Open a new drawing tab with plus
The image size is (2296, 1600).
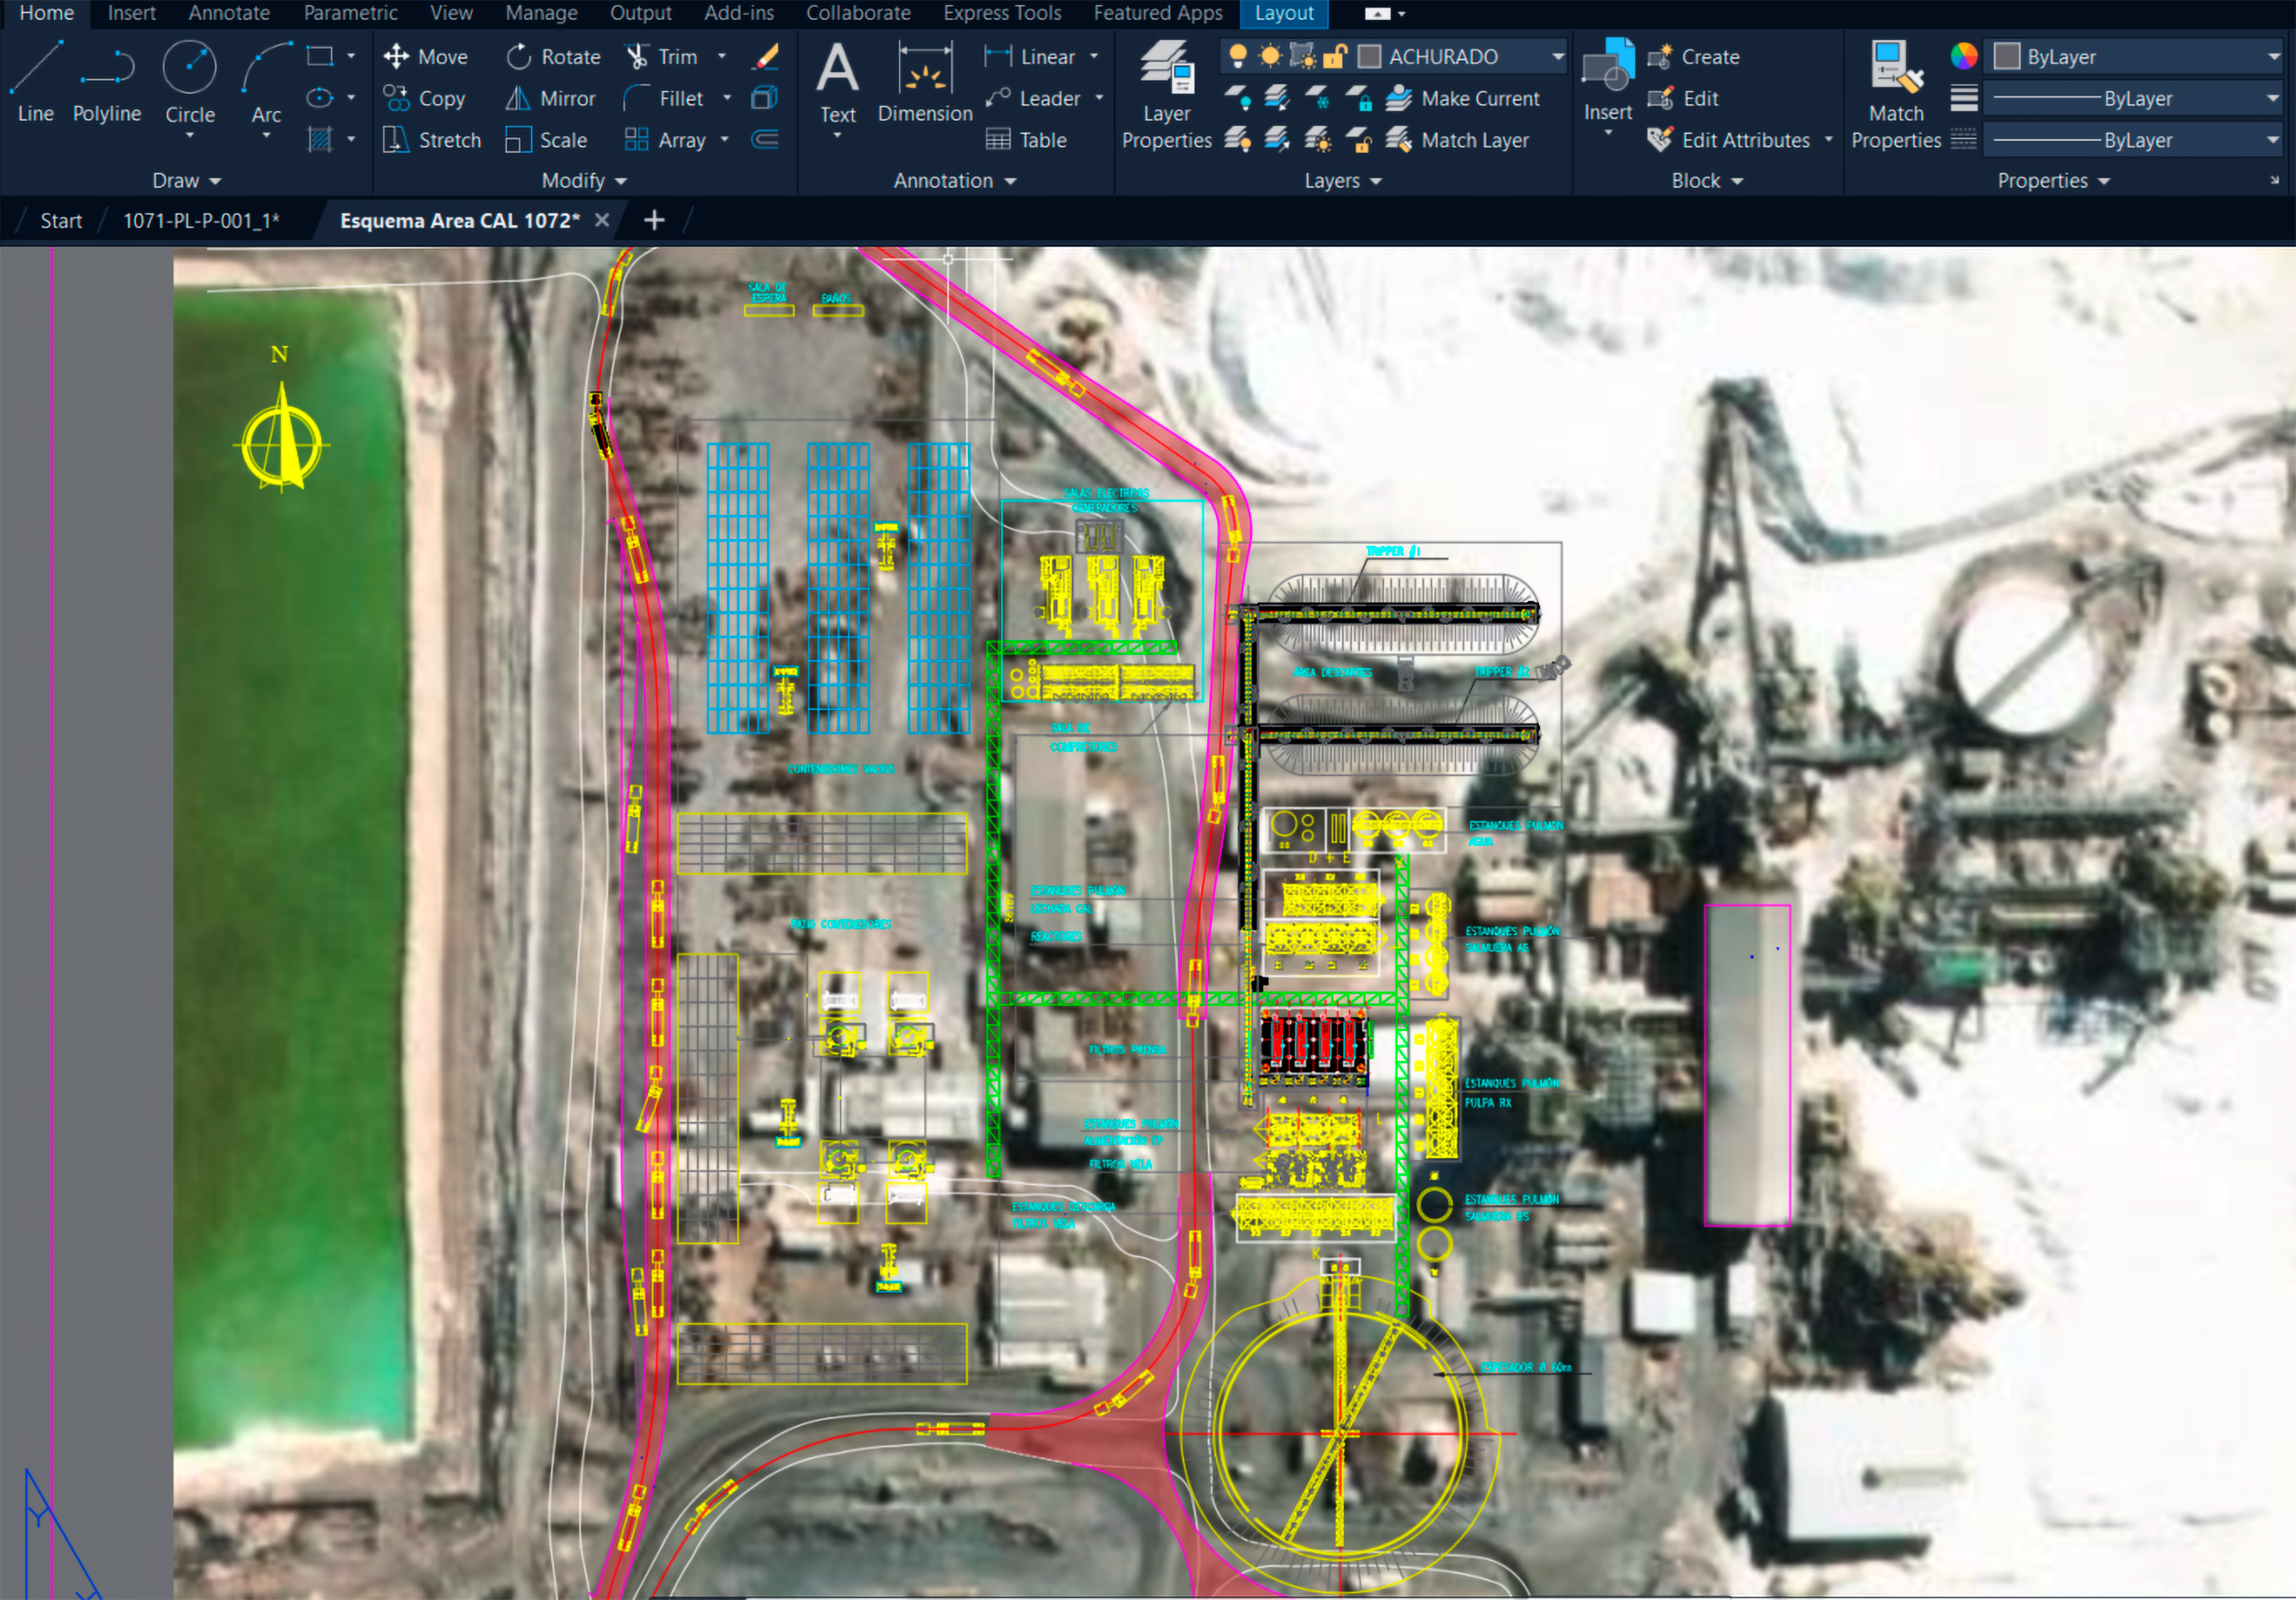[654, 221]
